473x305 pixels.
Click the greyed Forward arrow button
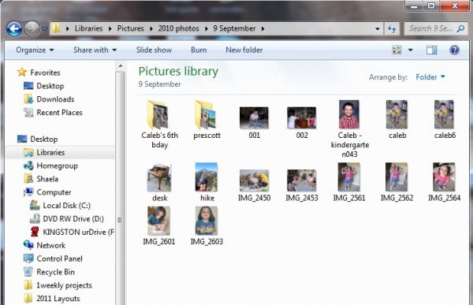(32, 29)
